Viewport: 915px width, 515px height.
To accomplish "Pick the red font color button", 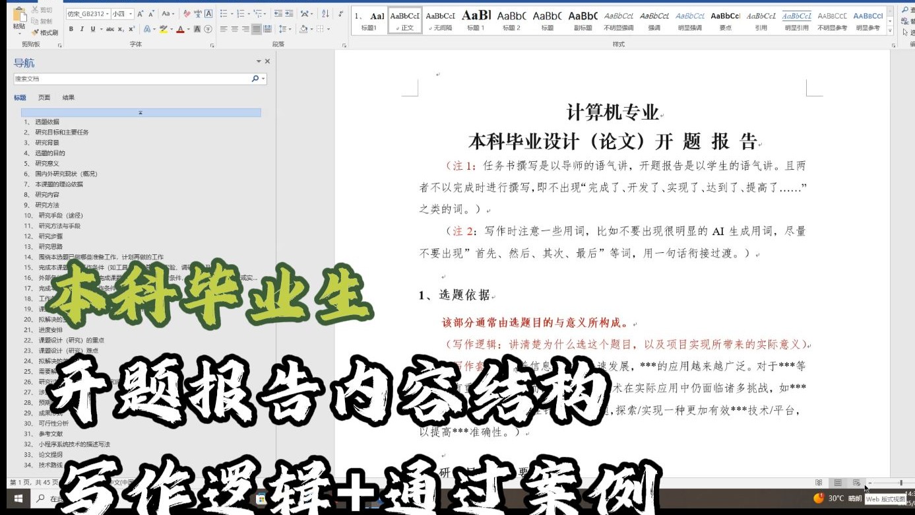I will pyautogui.click(x=179, y=29).
